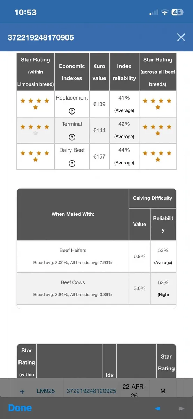This screenshot has width=193, height=419.
Task: Tap the Economic Indexes column header
Action: tap(72, 72)
